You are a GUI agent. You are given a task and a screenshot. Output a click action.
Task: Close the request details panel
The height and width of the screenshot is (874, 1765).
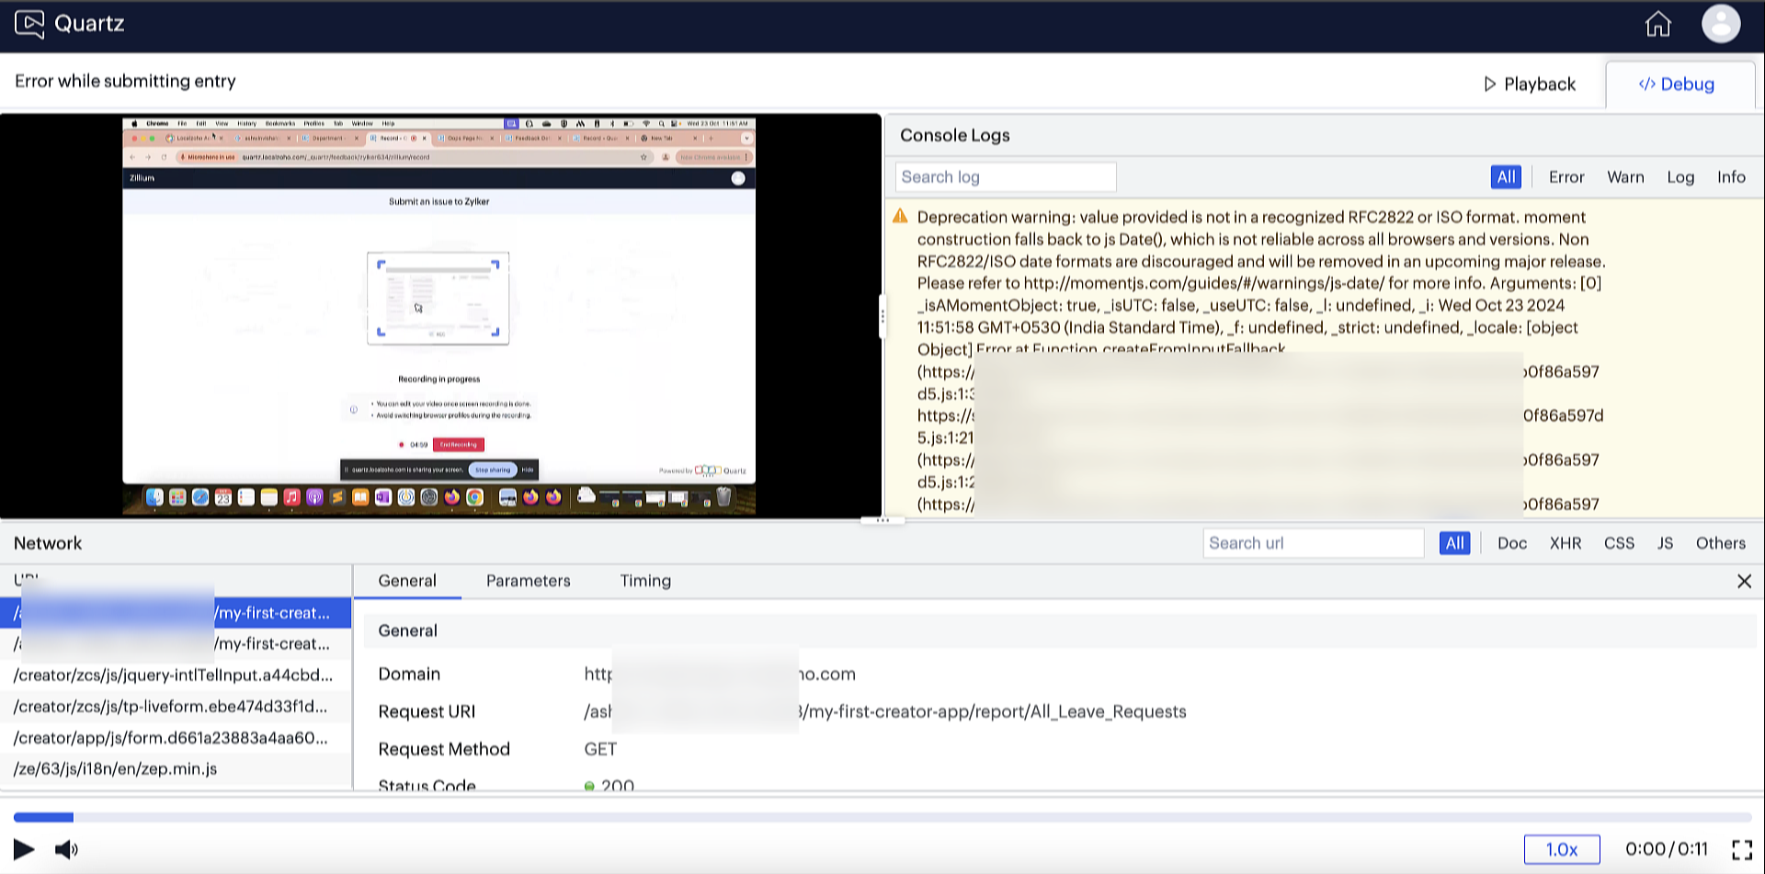[1744, 582]
